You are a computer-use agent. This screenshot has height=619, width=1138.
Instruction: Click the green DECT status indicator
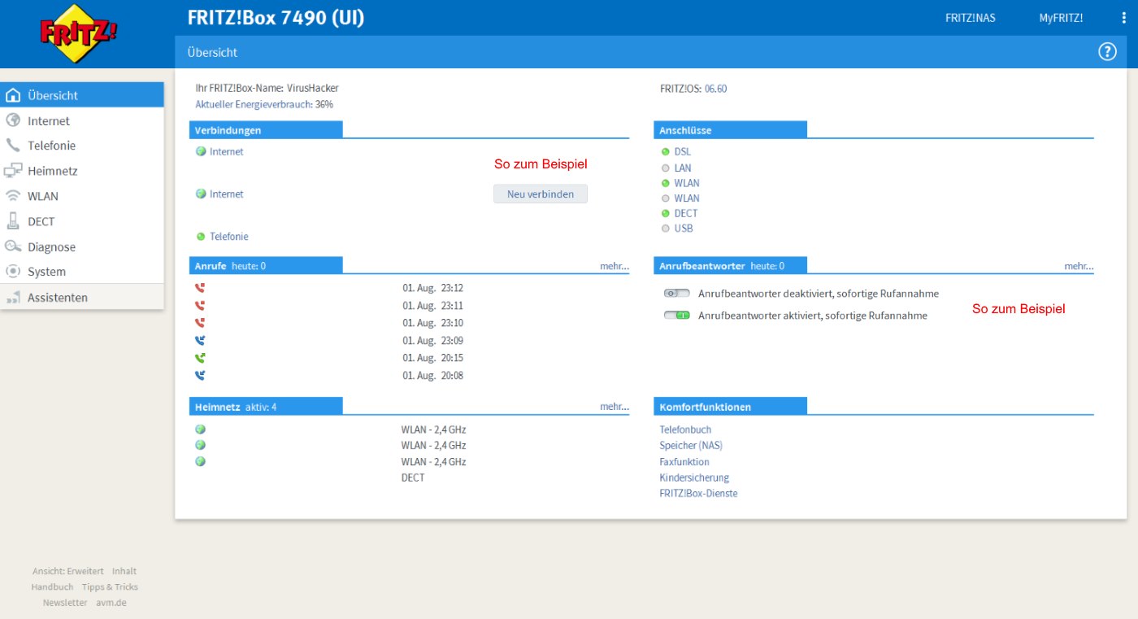pyautogui.click(x=666, y=214)
